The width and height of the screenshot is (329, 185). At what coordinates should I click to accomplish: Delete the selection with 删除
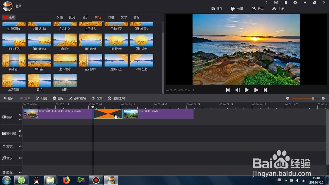tap(58, 98)
